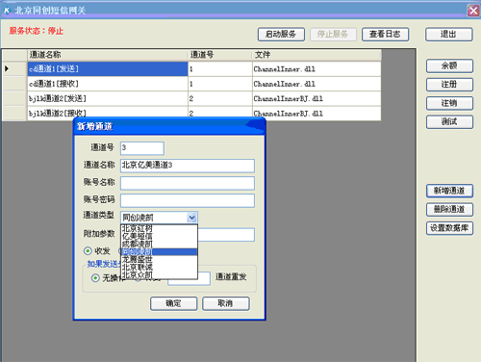Screen dimensions: 481x362
Task: Cancel dialog with 取消 button
Action: pyautogui.click(x=226, y=303)
